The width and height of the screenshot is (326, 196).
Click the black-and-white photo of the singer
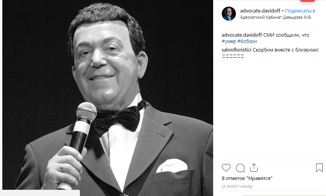tap(108, 97)
